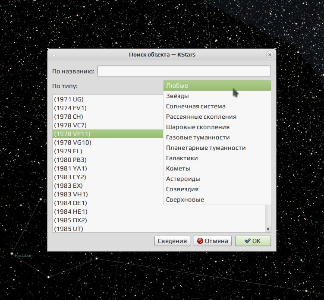Select object "(1984 DE1)"
This screenshot has width=324, height=300.
tap(108, 203)
